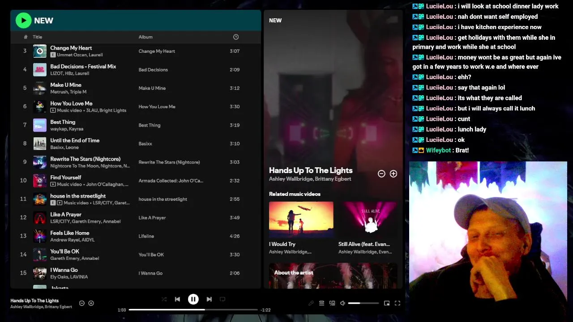This screenshot has width=573, height=322.
Task: Click You'll Be OK cover art
Action: (40, 254)
